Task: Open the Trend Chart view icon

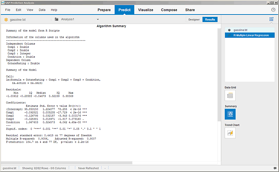Action: [230, 133]
